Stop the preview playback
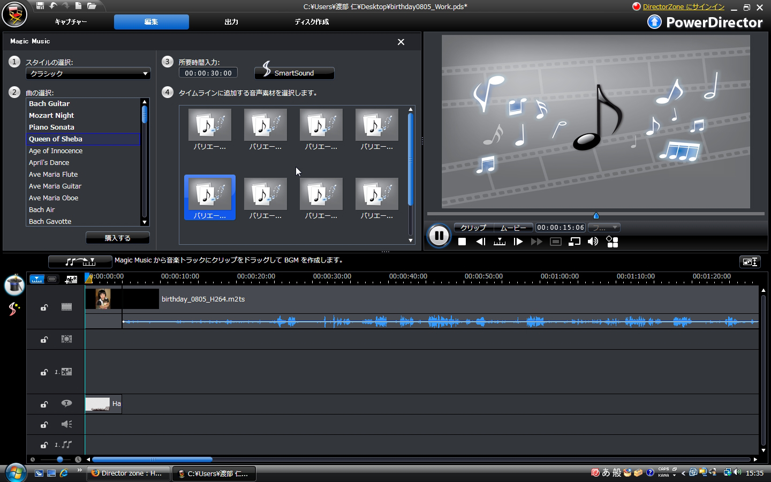 (x=462, y=242)
